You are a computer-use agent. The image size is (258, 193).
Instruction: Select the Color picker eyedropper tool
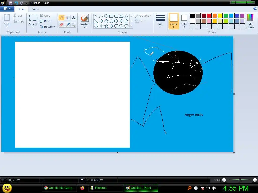[x=68, y=25]
